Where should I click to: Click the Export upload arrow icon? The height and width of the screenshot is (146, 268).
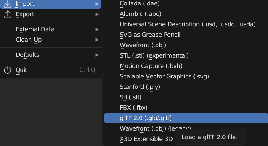8,14
